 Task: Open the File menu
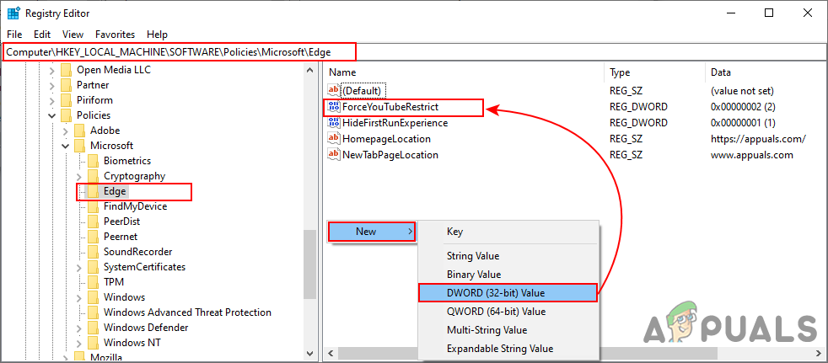coord(14,35)
